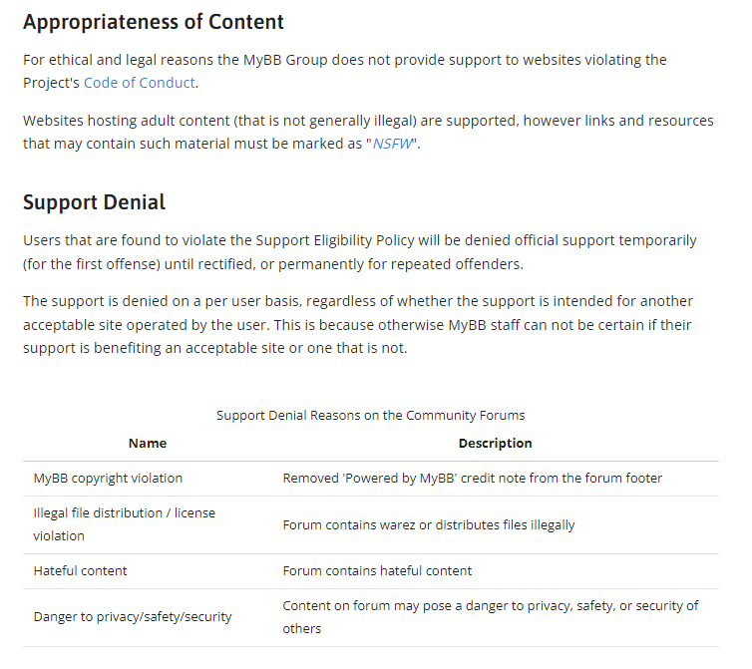The height and width of the screenshot is (669, 752).
Task: Click the paragraph about adult content websites
Action: 368,132
